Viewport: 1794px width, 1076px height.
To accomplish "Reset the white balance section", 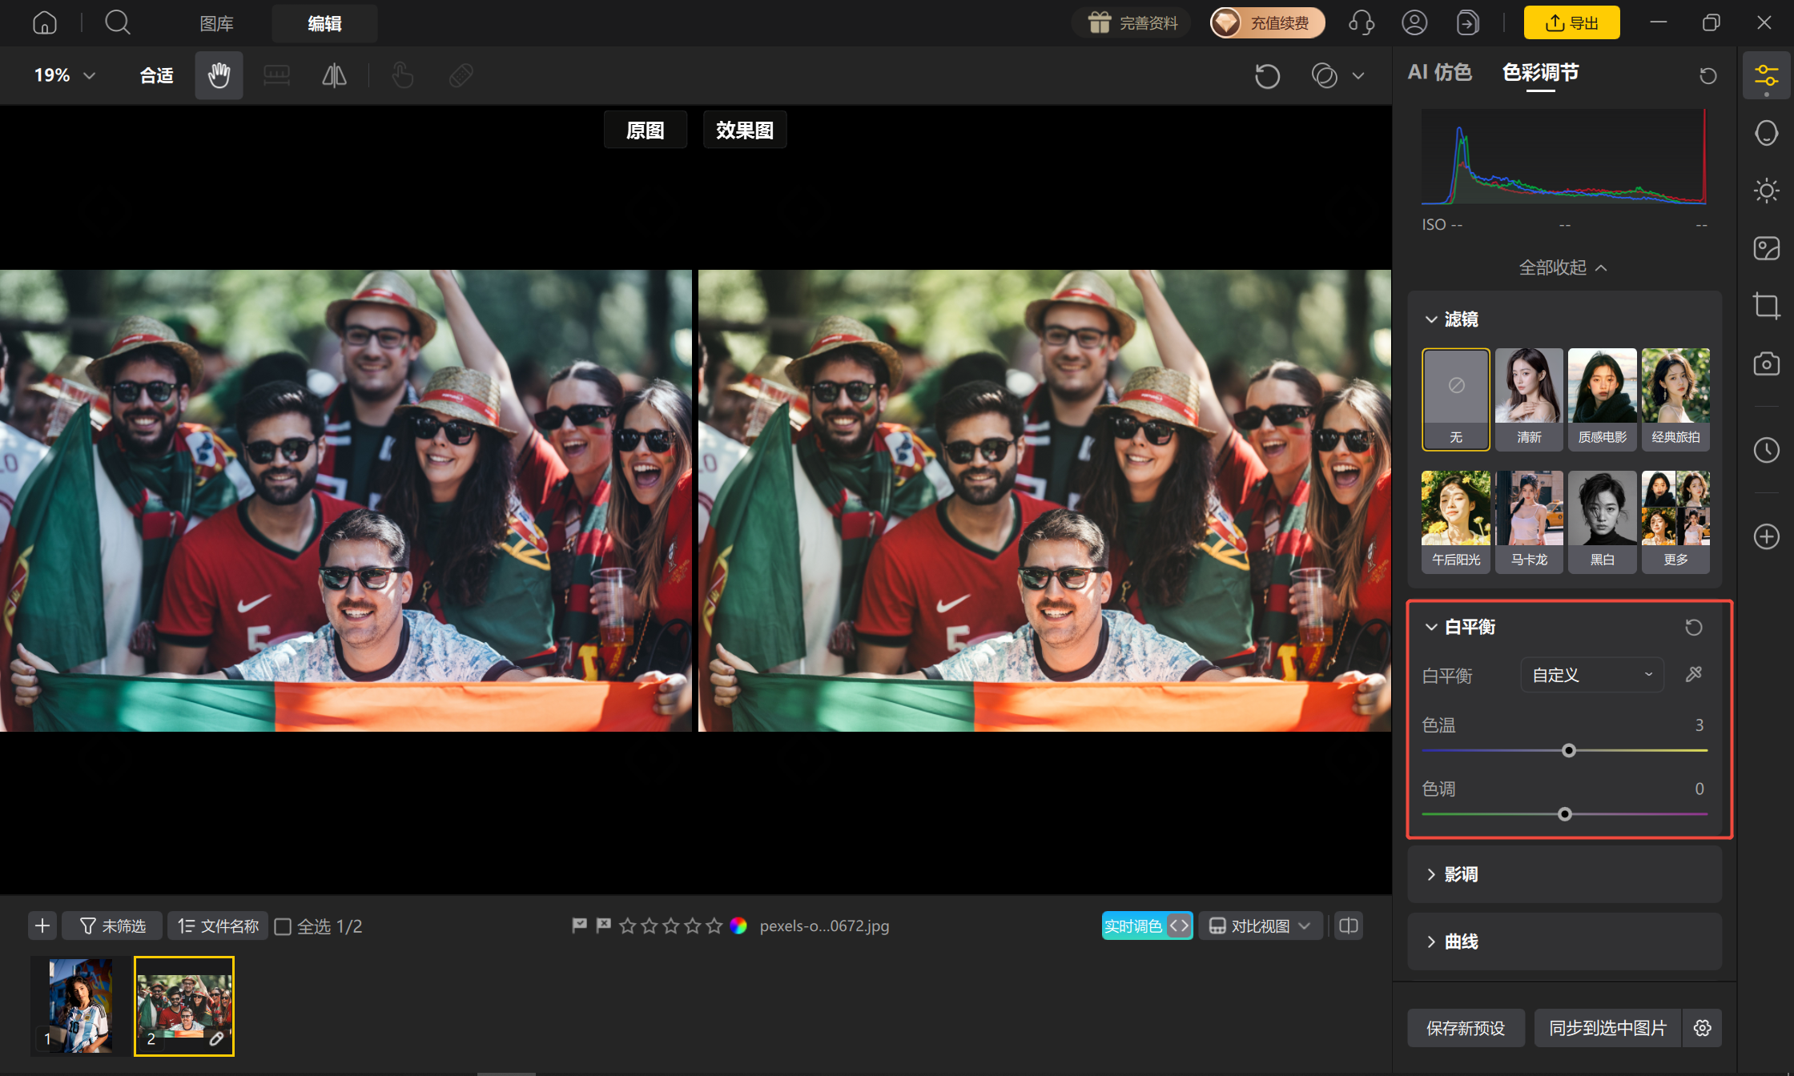I will tap(1693, 627).
